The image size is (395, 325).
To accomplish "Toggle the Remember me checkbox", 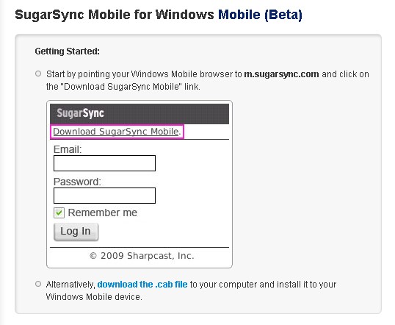I will [x=59, y=213].
